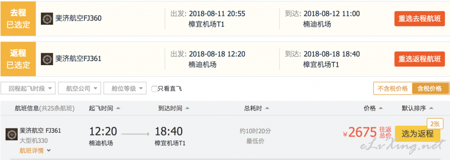Click the Fiji Airways logo beside the selected return FJ361
The width and height of the screenshot is (450, 160).
coord(47,59)
